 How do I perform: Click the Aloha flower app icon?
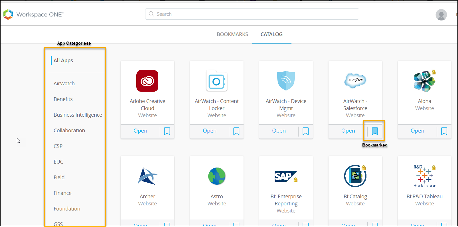[424, 81]
